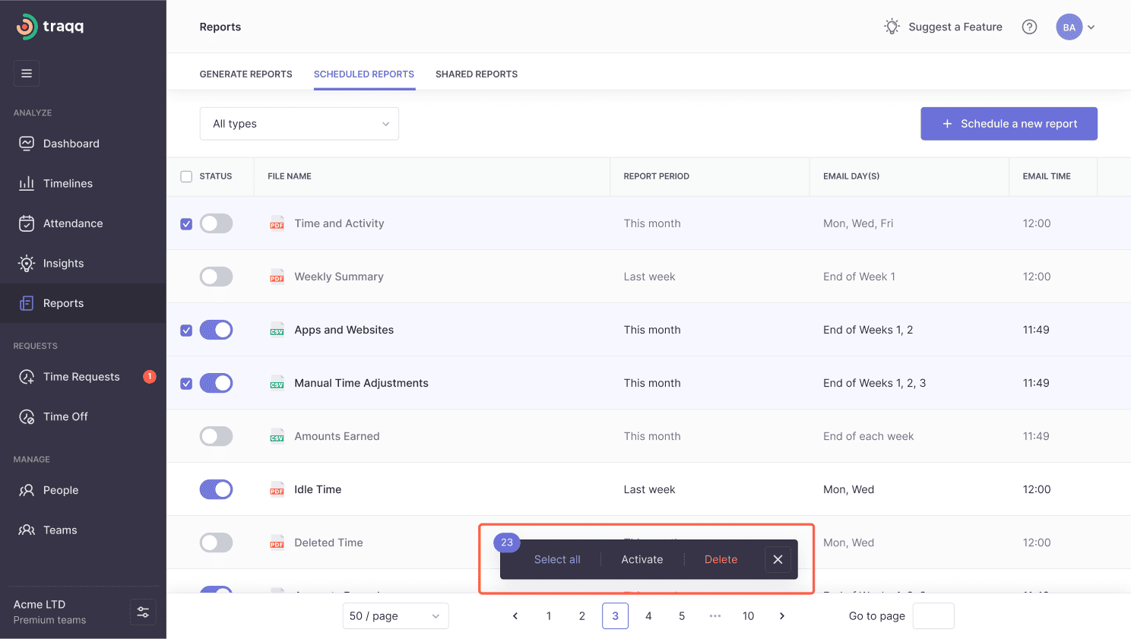The width and height of the screenshot is (1131, 639).
Task: Disable the Apps and Websites toggle
Action: pyautogui.click(x=216, y=330)
